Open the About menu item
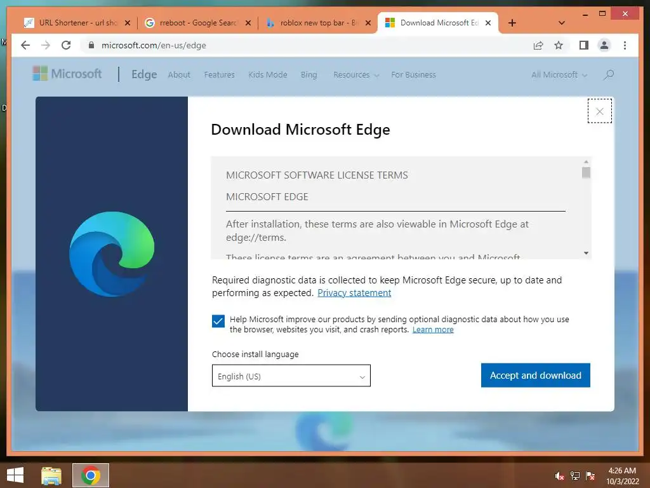Viewport: 650px width, 488px height. click(x=179, y=75)
